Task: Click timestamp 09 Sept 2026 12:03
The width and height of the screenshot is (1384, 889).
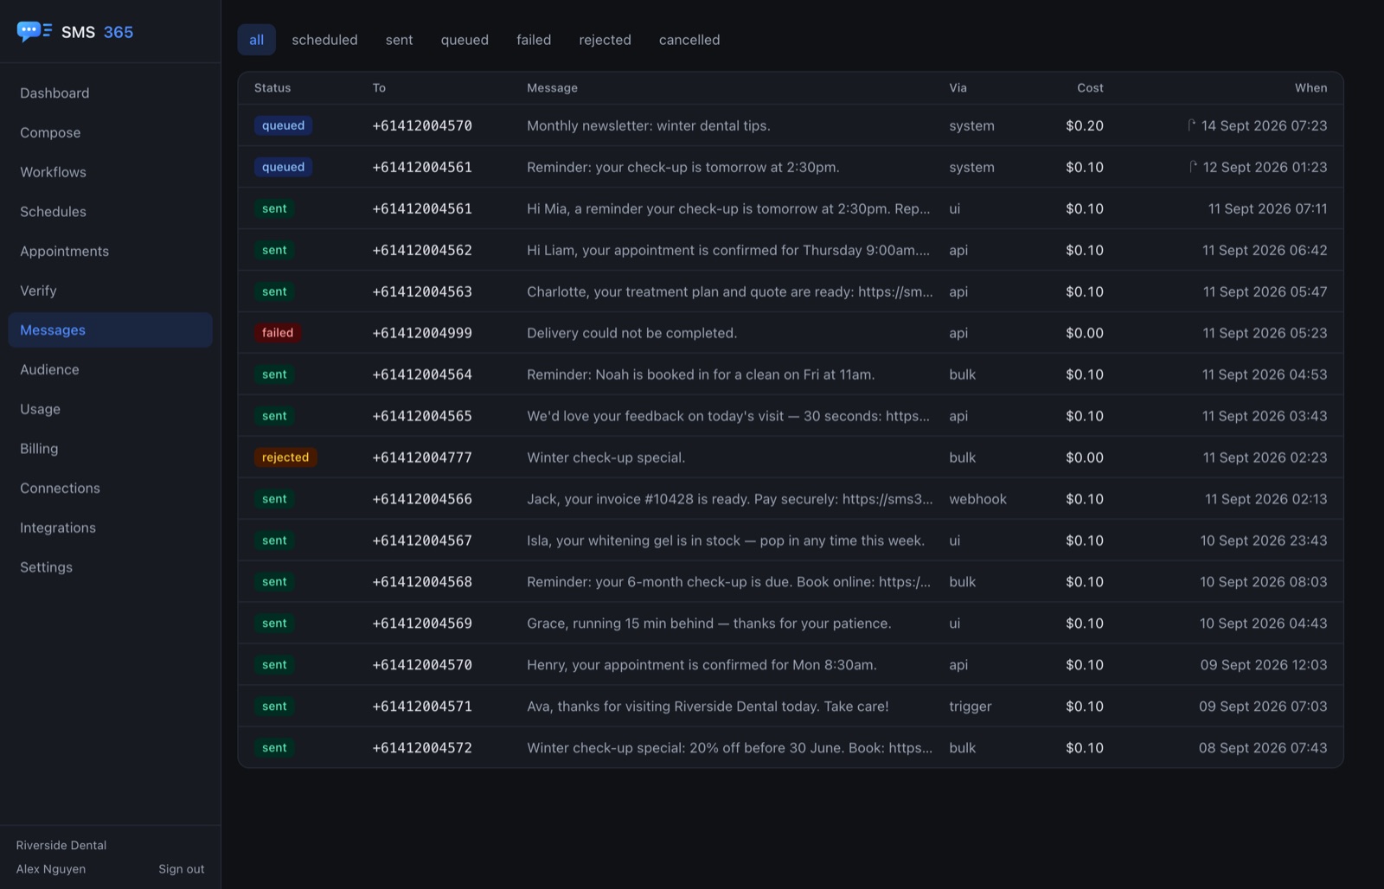Action: point(1264,665)
